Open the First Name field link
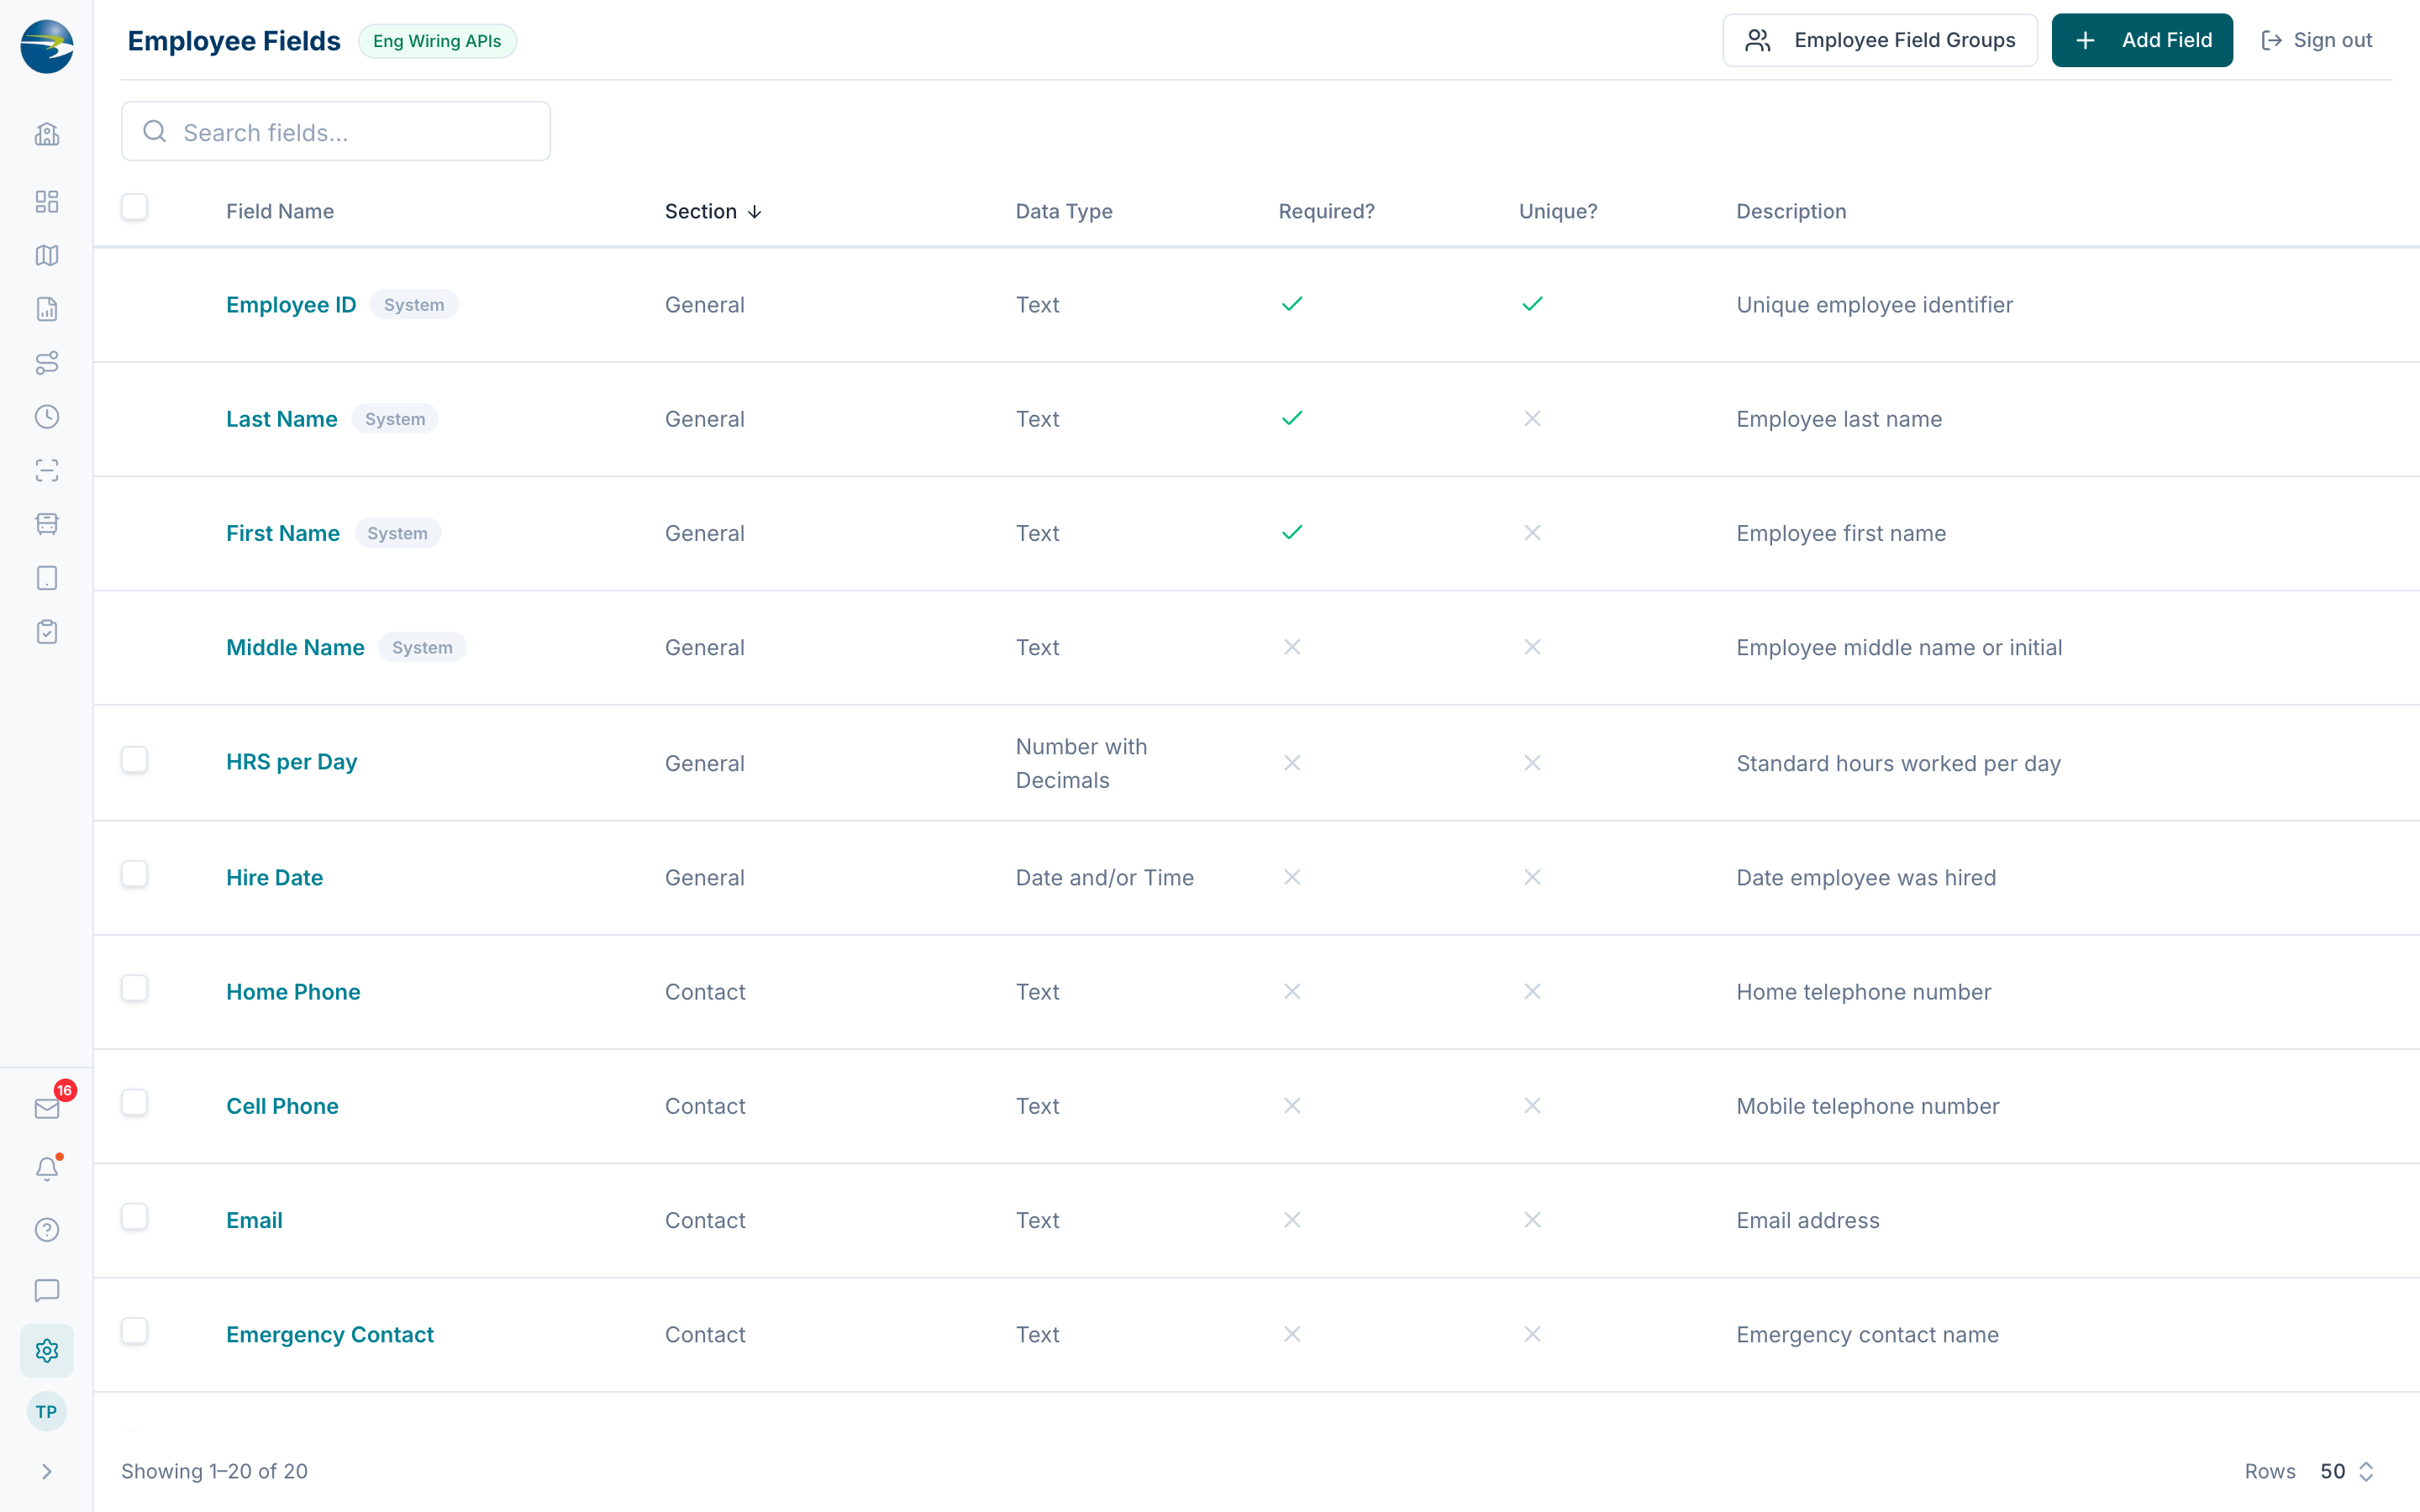This screenshot has width=2420, height=1512. [x=283, y=533]
